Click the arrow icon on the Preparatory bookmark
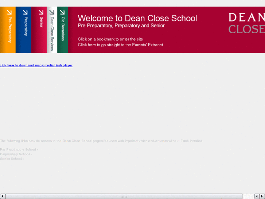The image size is (265, 199). click(25, 12)
